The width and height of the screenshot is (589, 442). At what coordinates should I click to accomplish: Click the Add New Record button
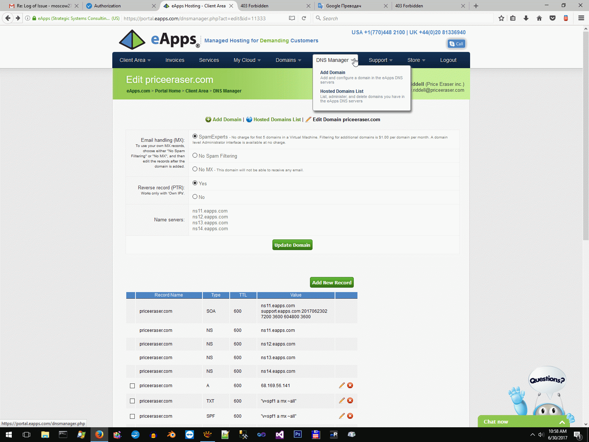pyautogui.click(x=332, y=283)
